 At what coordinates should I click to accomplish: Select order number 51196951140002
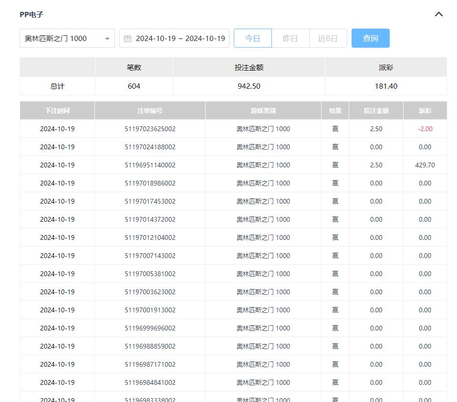(x=150, y=165)
